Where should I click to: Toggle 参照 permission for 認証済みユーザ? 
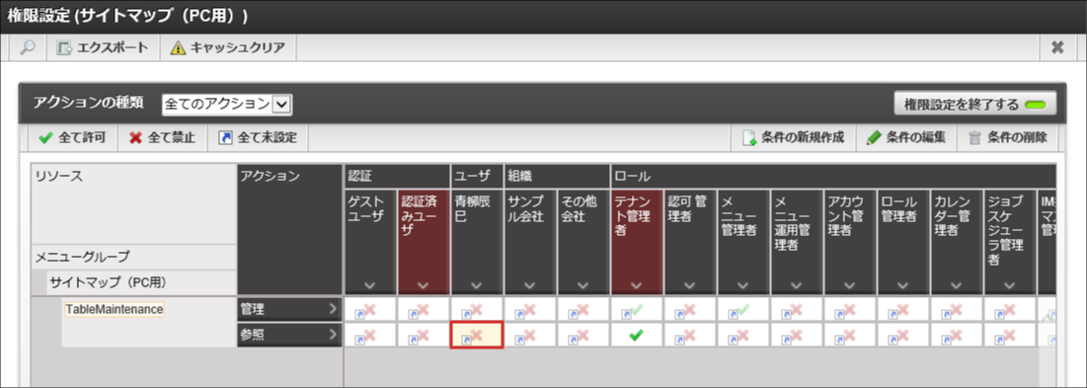point(424,336)
